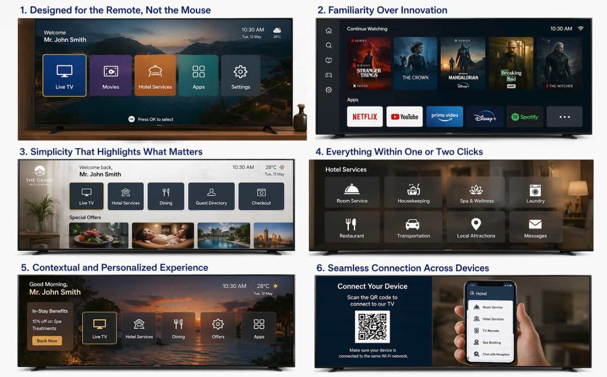
Task: Open the Restaurant tile
Action: (x=352, y=227)
